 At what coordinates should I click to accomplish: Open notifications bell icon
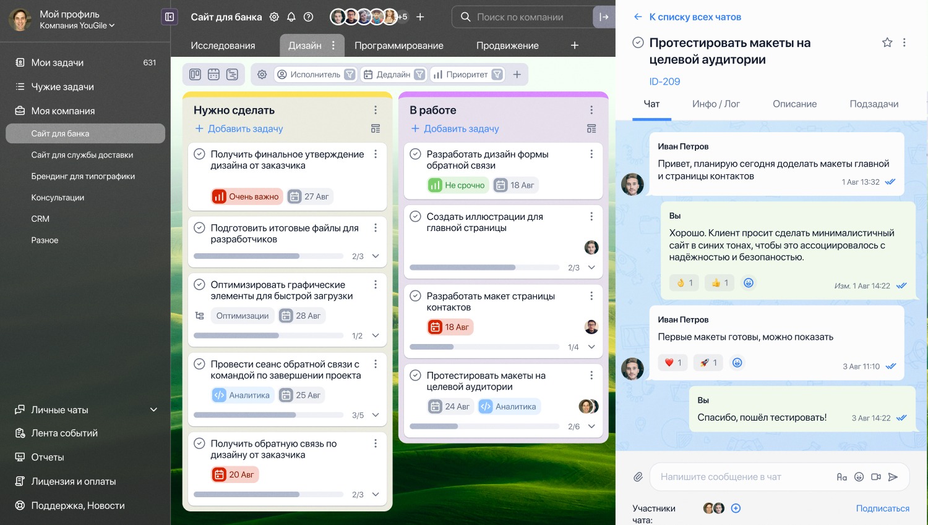tap(291, 17)
